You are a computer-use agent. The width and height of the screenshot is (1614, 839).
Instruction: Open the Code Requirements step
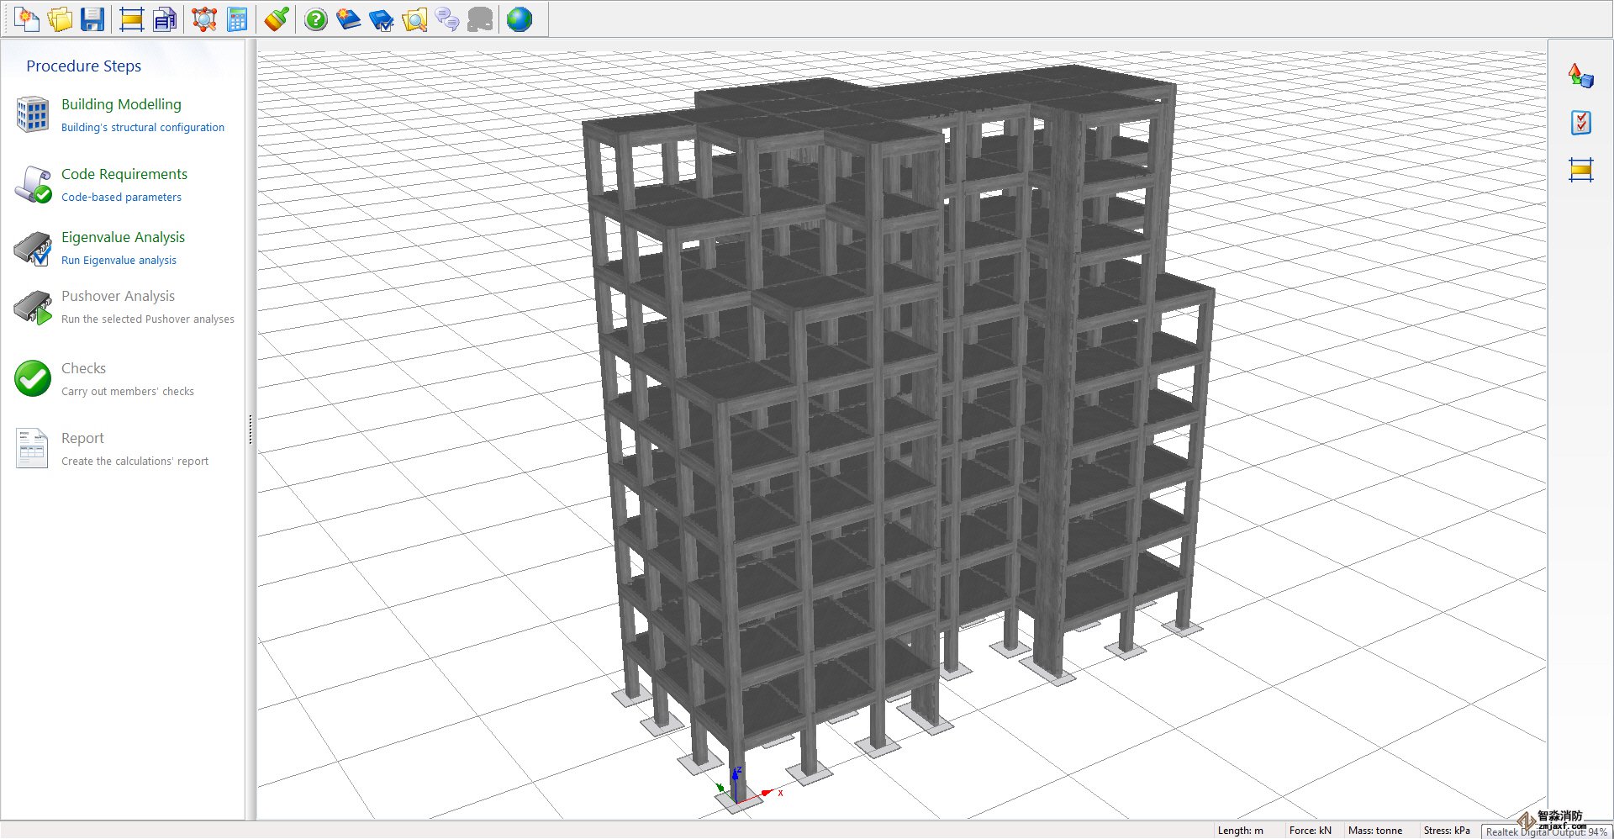pos(124,174)
